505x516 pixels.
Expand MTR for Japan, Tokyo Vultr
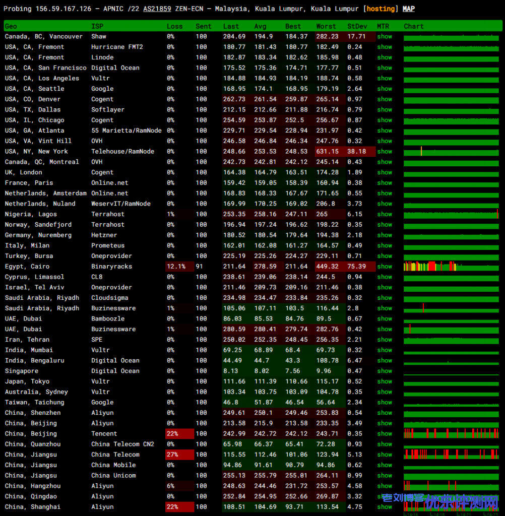click(x=385, y=381)
